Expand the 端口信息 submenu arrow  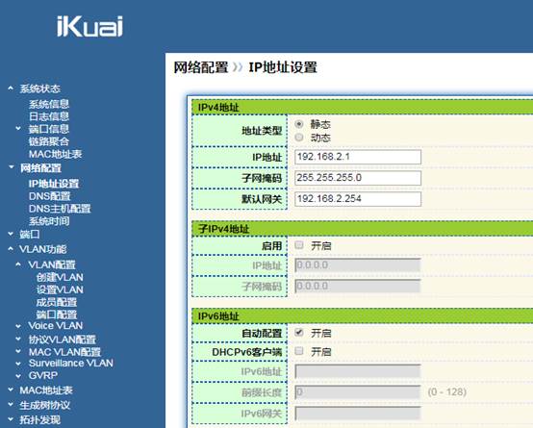tap(18, 129)
